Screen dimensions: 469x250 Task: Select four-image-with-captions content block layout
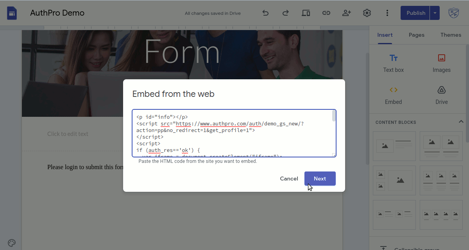click(441, 215)
